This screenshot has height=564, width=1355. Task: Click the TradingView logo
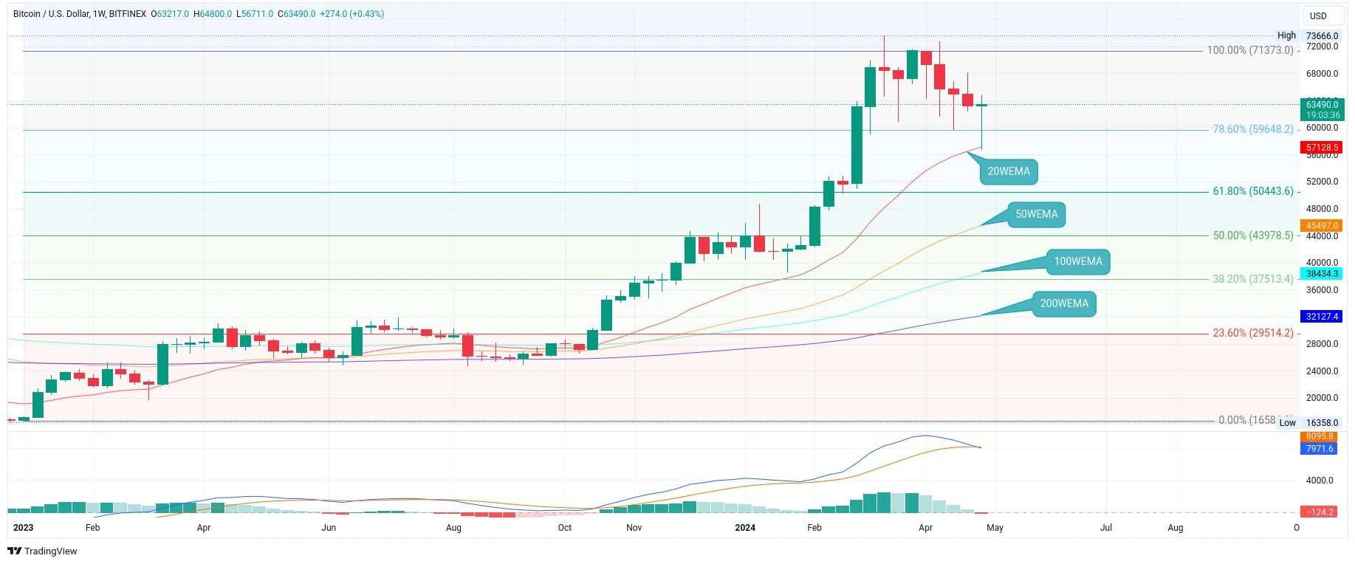tap(42, 551)
